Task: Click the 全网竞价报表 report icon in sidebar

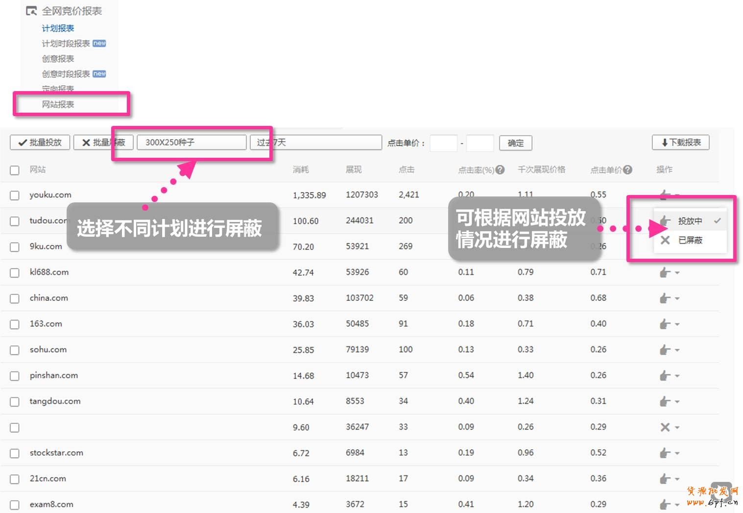Action: click(x=31, y=10)
